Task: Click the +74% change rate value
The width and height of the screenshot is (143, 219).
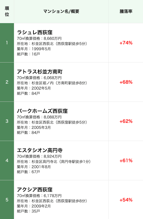Action: [x=126, y=43]
